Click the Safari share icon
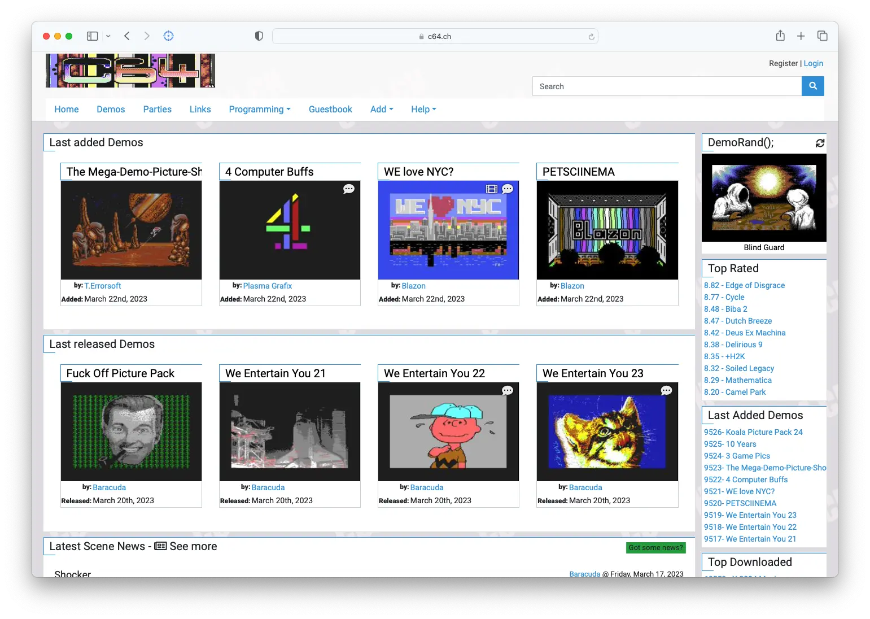 [x=780, y=36]
